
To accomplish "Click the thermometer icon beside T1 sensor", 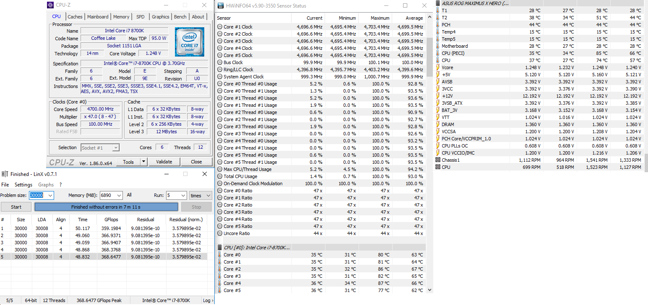I will click(x=438, y=10).
